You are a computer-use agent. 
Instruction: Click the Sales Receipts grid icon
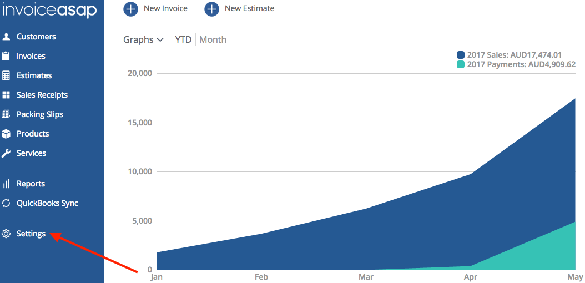point(6,95)
